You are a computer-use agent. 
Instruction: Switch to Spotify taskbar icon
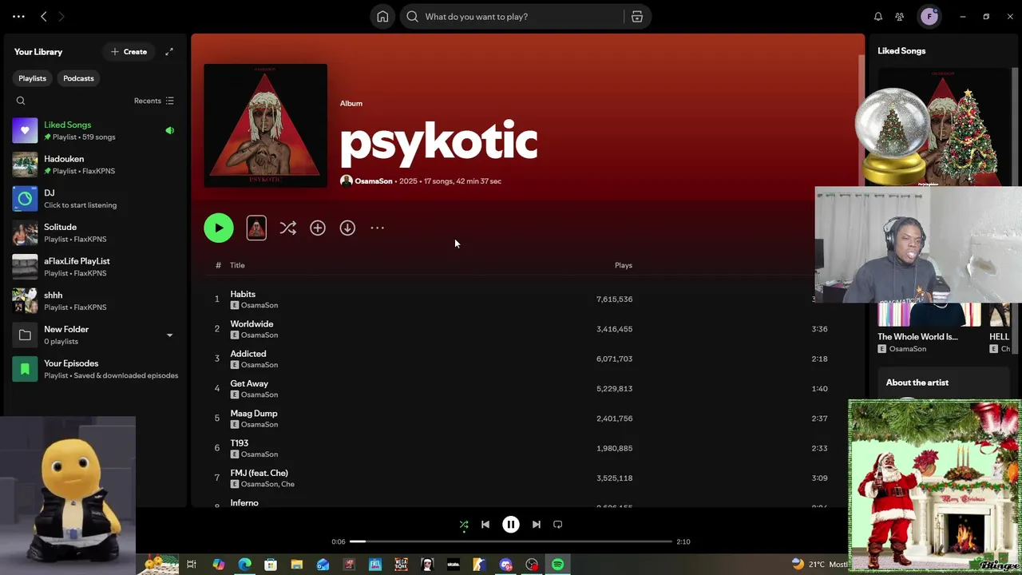[x=557, y=565]
